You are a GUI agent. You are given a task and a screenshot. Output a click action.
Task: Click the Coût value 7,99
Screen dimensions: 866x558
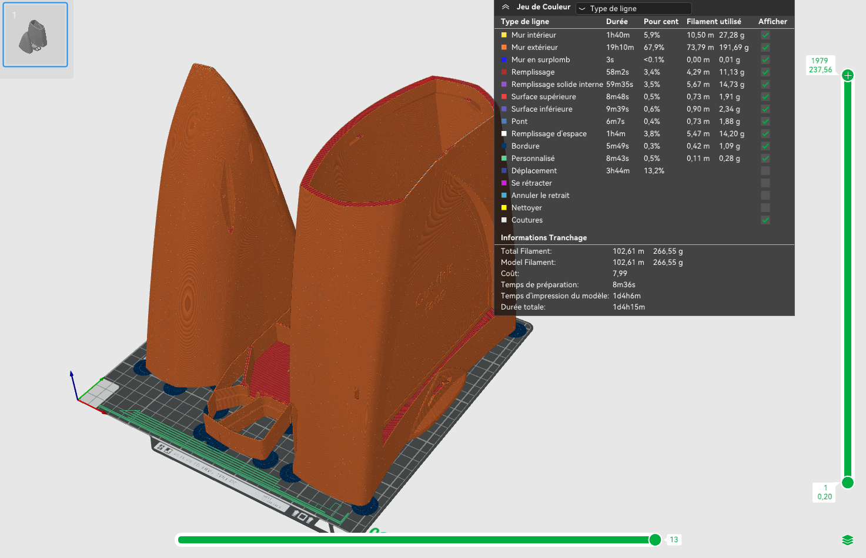pos(620,274)
